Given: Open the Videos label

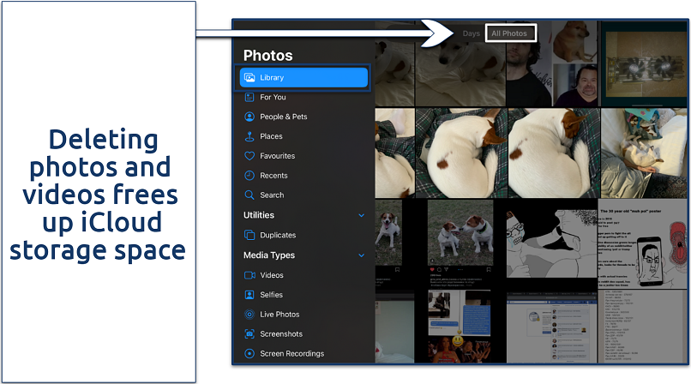Looking at the screenshot, I should (x=272, y=275).
